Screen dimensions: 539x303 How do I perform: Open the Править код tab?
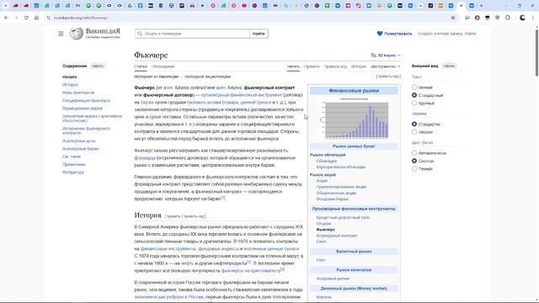335,66
